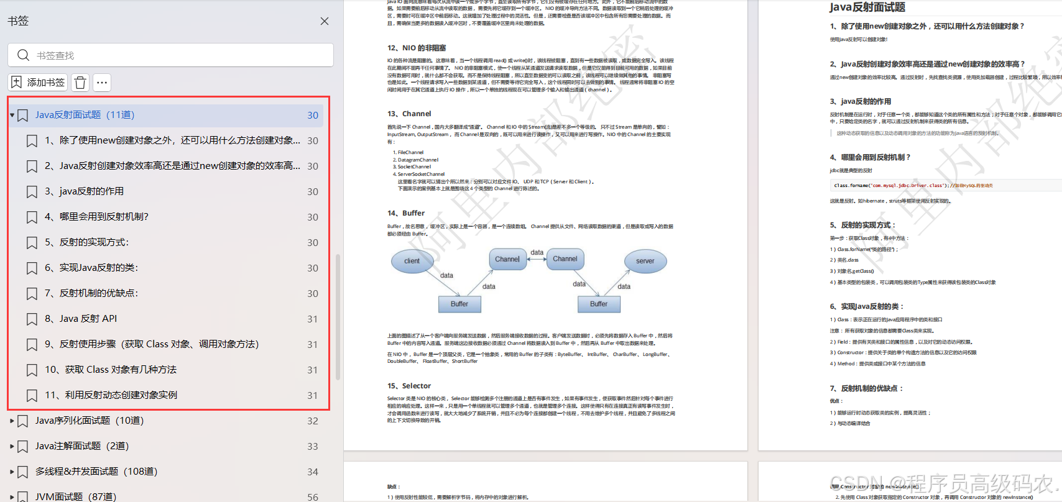The image size is (1062, 502).
Task: Open bookmark Java序列化面试题 (10道)
Action: click(90, 421)
